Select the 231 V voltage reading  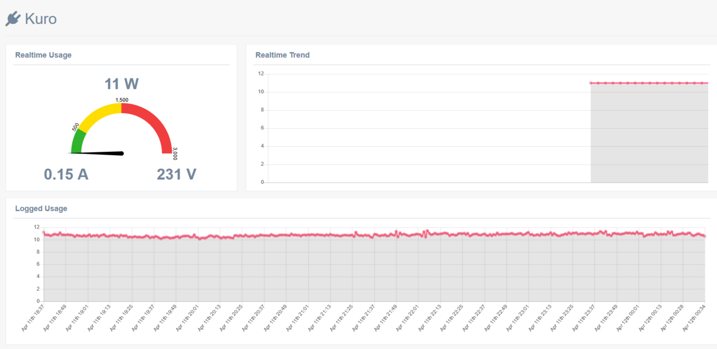pyautogui.click(x=176, y=174)
